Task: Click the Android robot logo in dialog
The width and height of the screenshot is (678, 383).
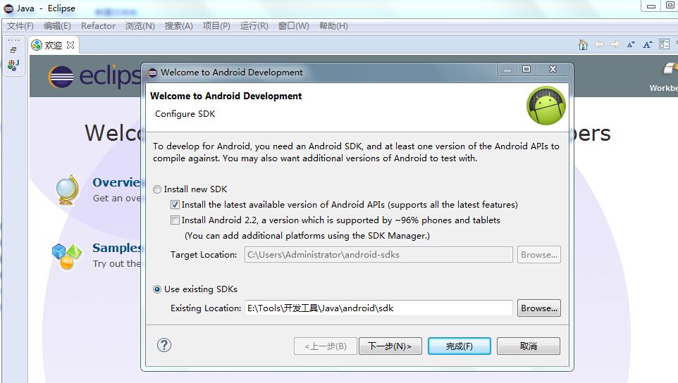Action: [546, 106]
